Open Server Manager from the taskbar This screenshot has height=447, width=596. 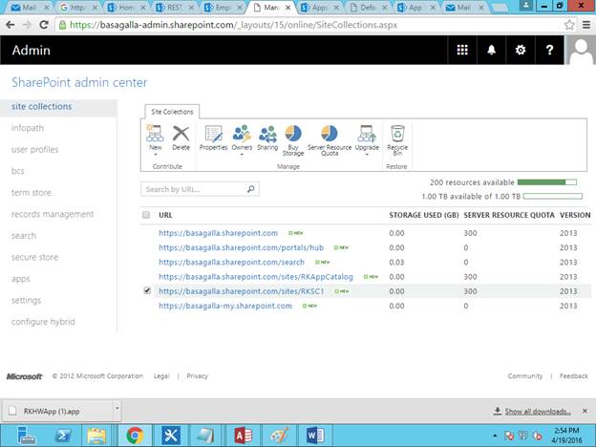coord(27,436)
